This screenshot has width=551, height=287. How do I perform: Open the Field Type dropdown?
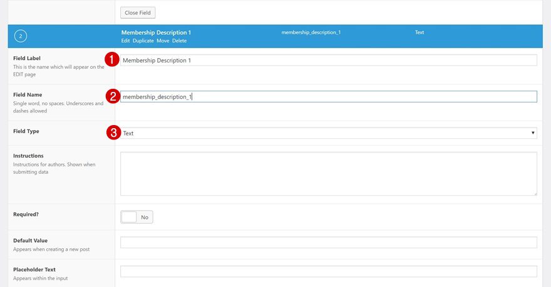tap(329, 133)
